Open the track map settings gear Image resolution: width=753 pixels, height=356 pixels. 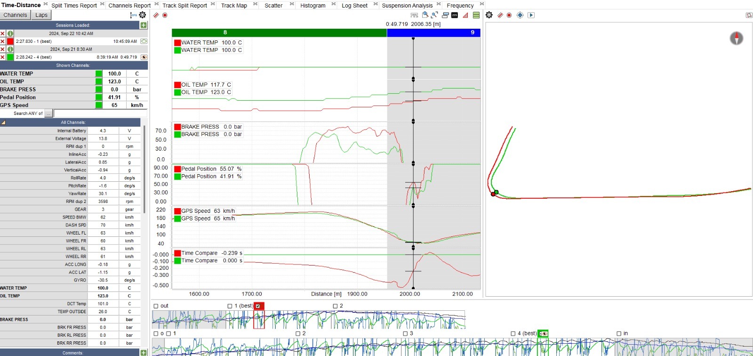[x=489, y=15]
